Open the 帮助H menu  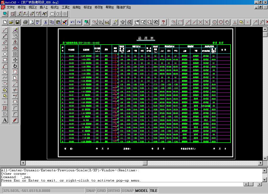click(x=110, y=7)
